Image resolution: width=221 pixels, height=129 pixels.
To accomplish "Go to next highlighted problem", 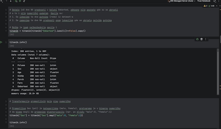I will click(220, 6).
